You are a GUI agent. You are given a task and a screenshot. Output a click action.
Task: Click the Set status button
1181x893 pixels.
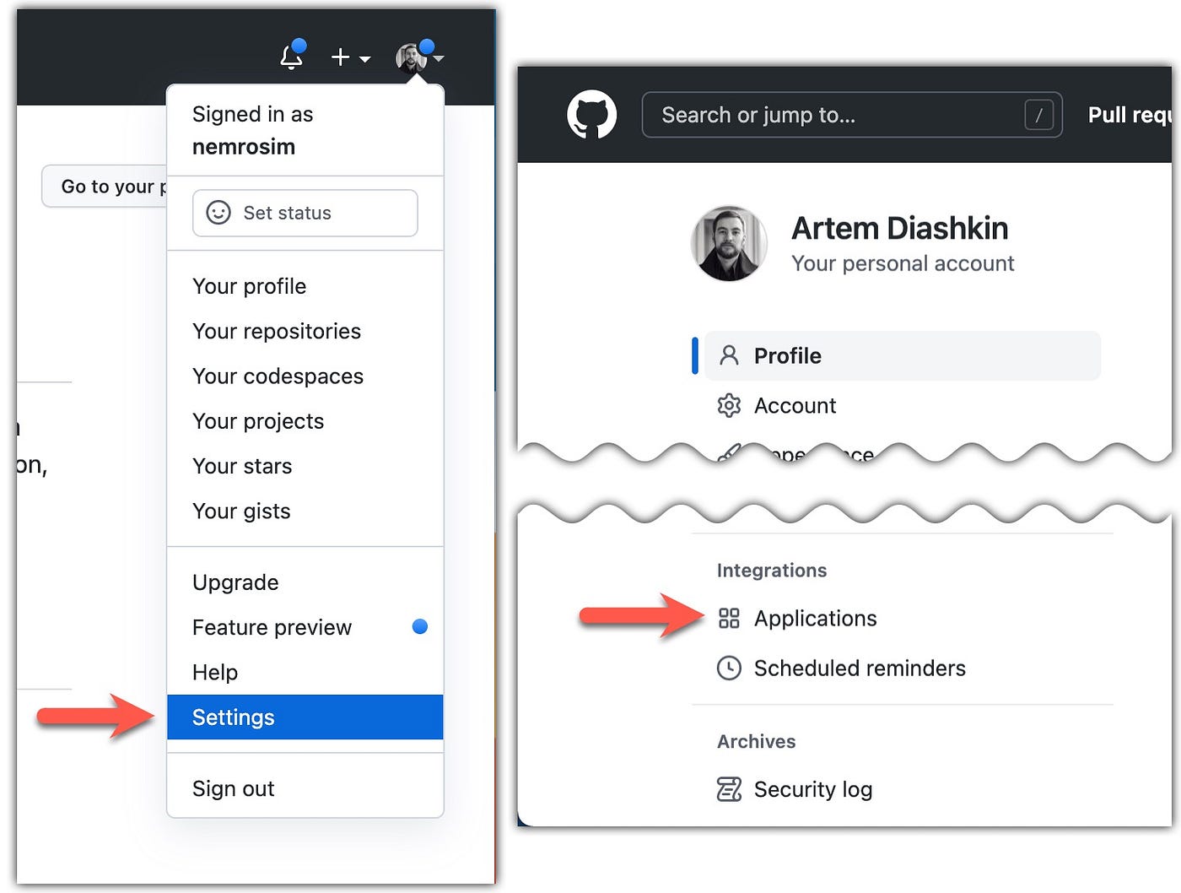tap(305, 213)
